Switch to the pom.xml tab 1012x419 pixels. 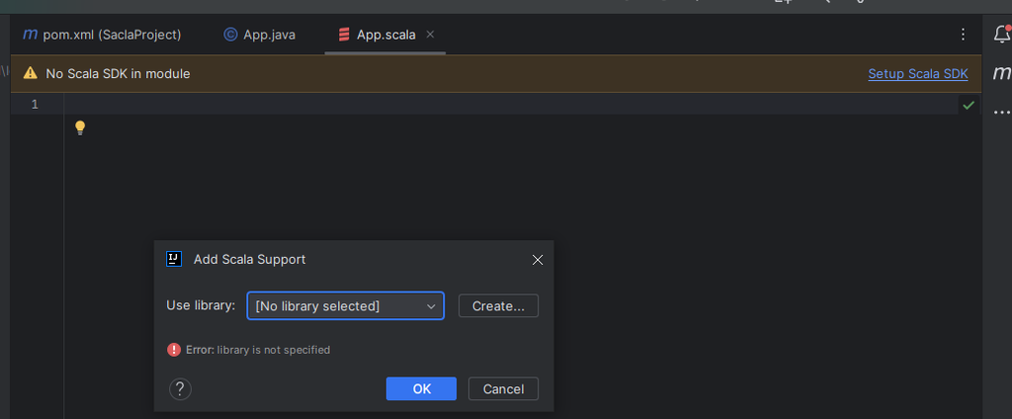102,35
